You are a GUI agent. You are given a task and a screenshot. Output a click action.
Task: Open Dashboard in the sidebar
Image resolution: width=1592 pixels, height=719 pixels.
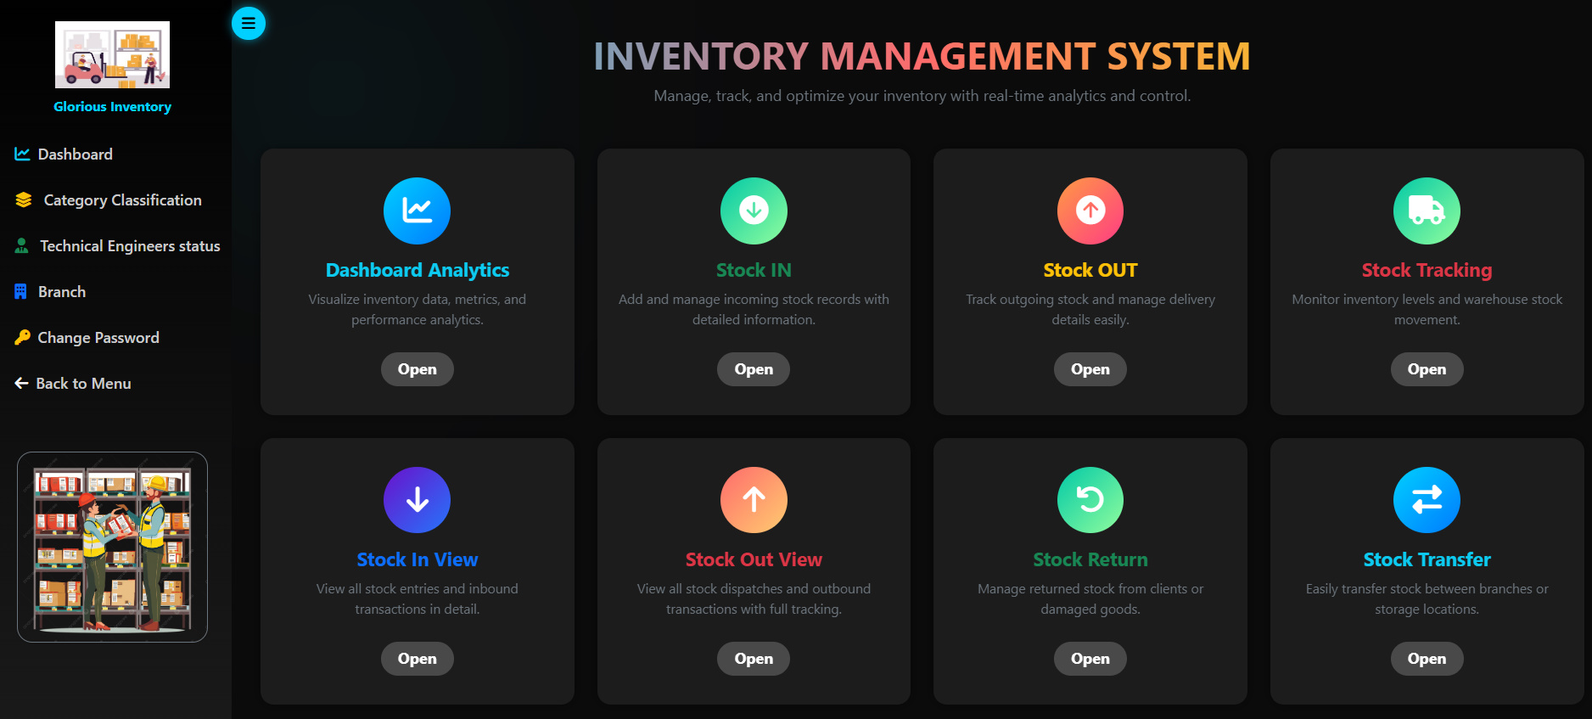click(x=75, y=154)
